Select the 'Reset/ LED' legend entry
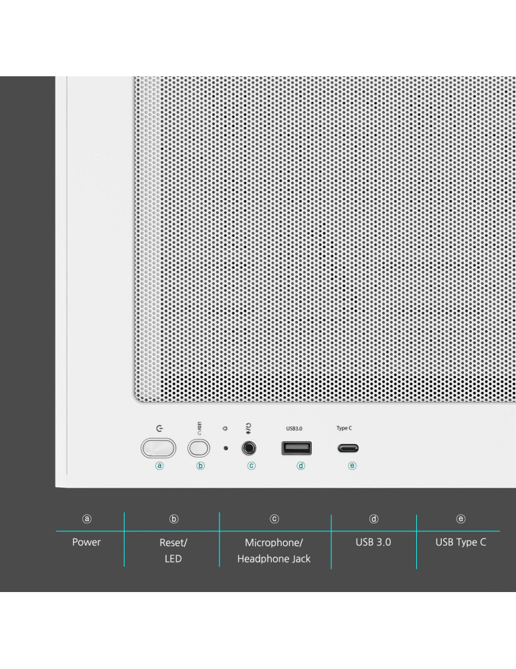 point(173,551)
